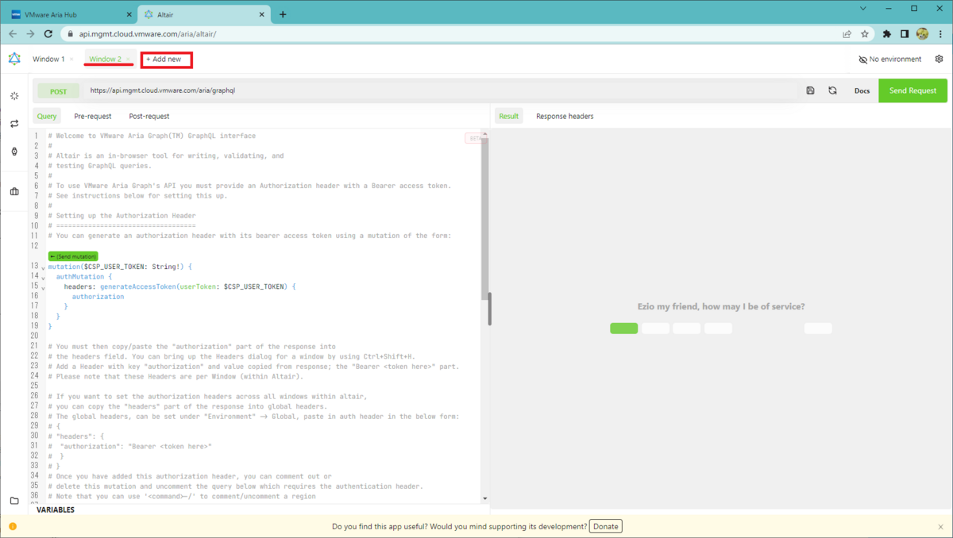953x538 pixels.
Task: Open the sunburst headers icon in left sidebar
Action: coord(14,96)
